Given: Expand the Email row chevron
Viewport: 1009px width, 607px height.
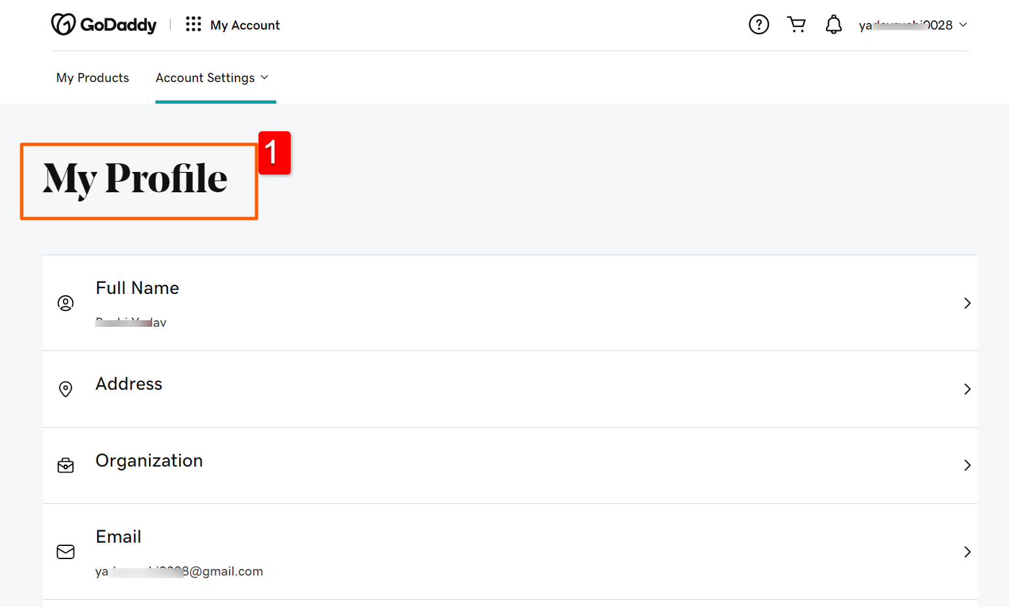Looking at the screenshot, I should coord(967,552).
